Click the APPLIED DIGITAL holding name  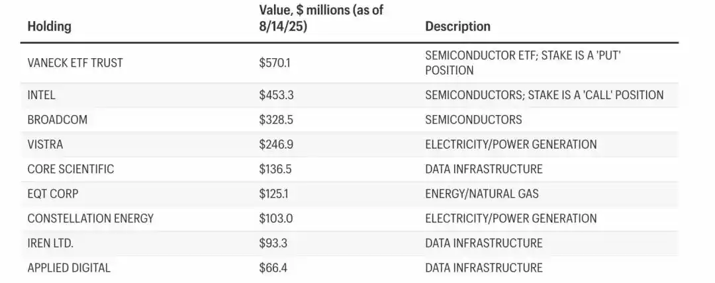coord(69,268)
